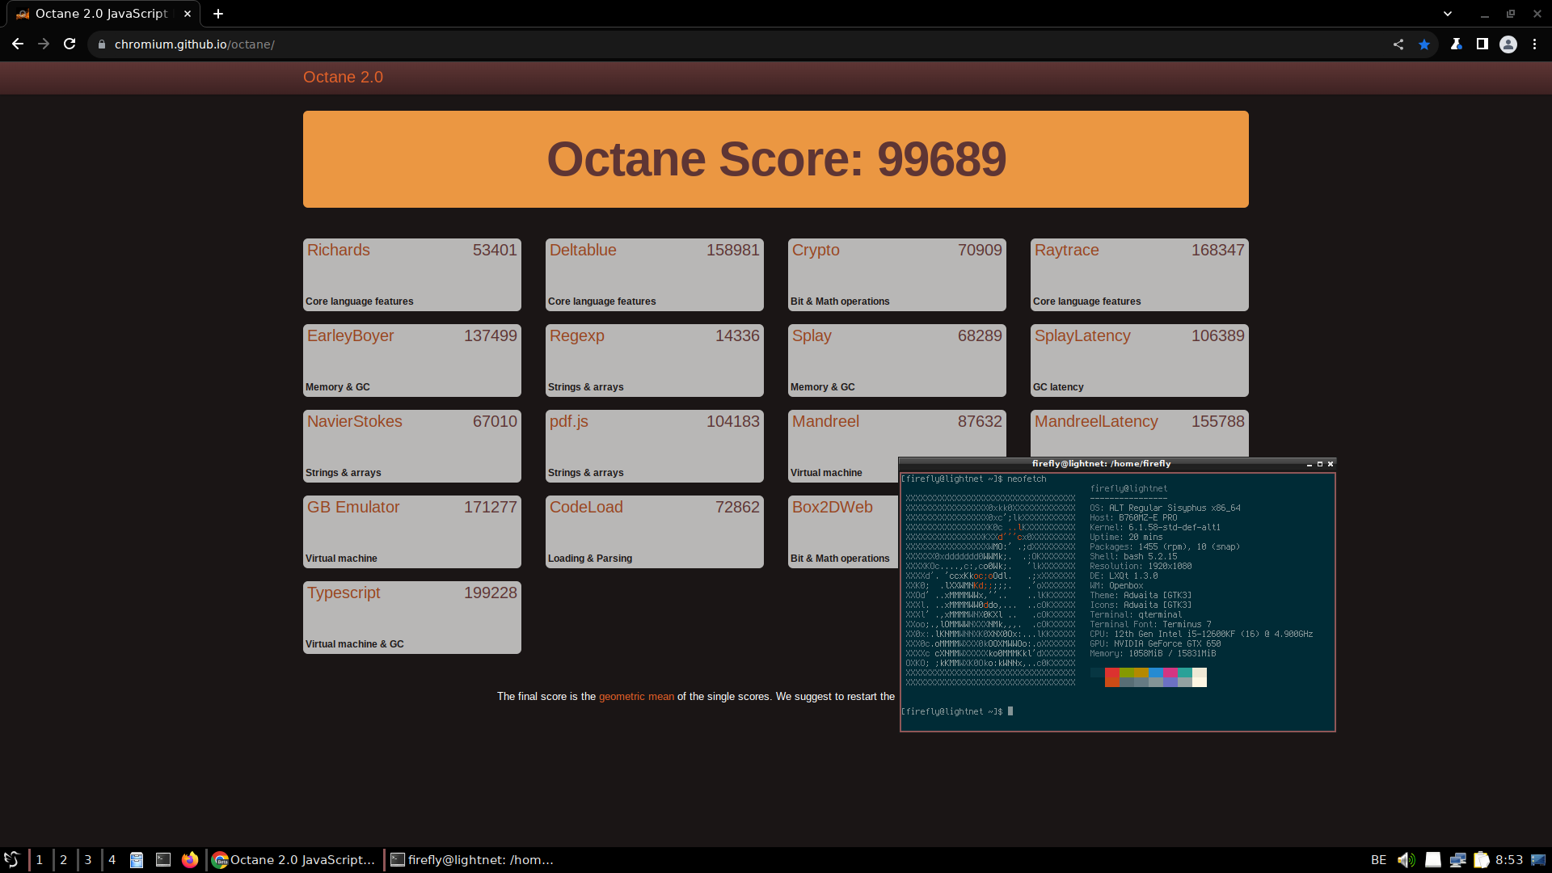This screenshot has width=1552, height=873.
Task: Change the BE keyboard layout indicator
Action: click(1379, 860)
